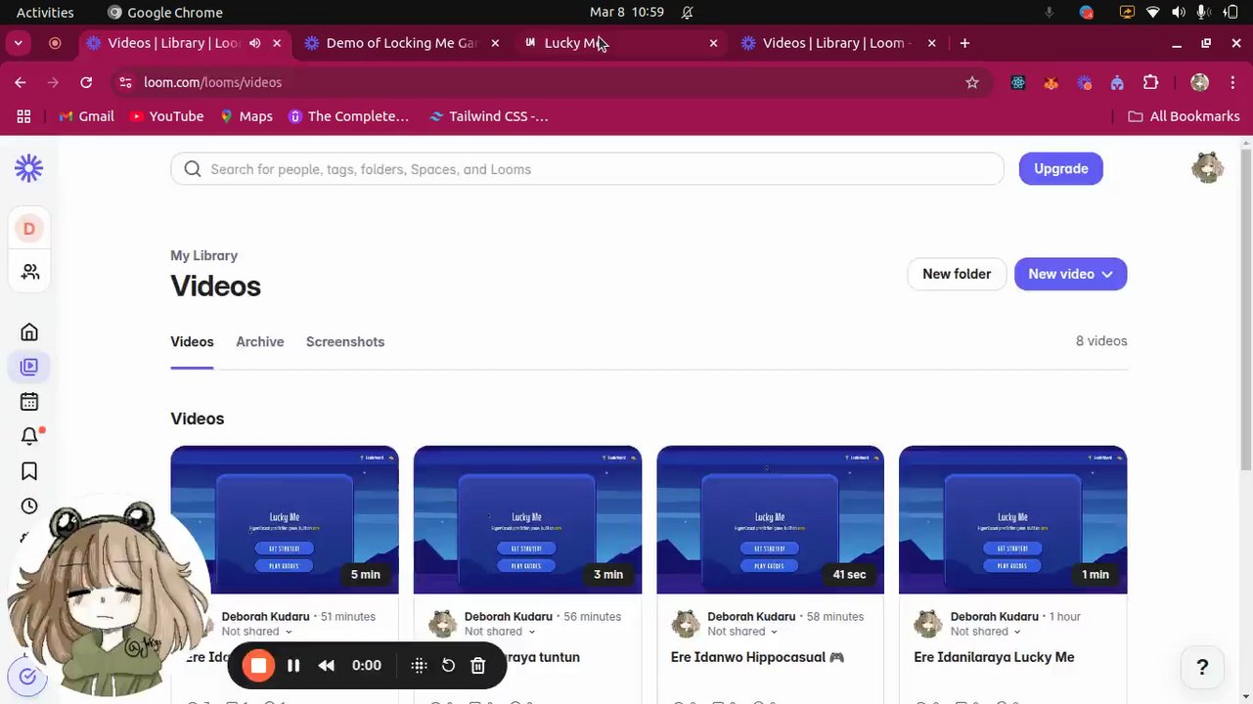
Task: Open Ubuntu Activities overview
Action: point(45,13)
